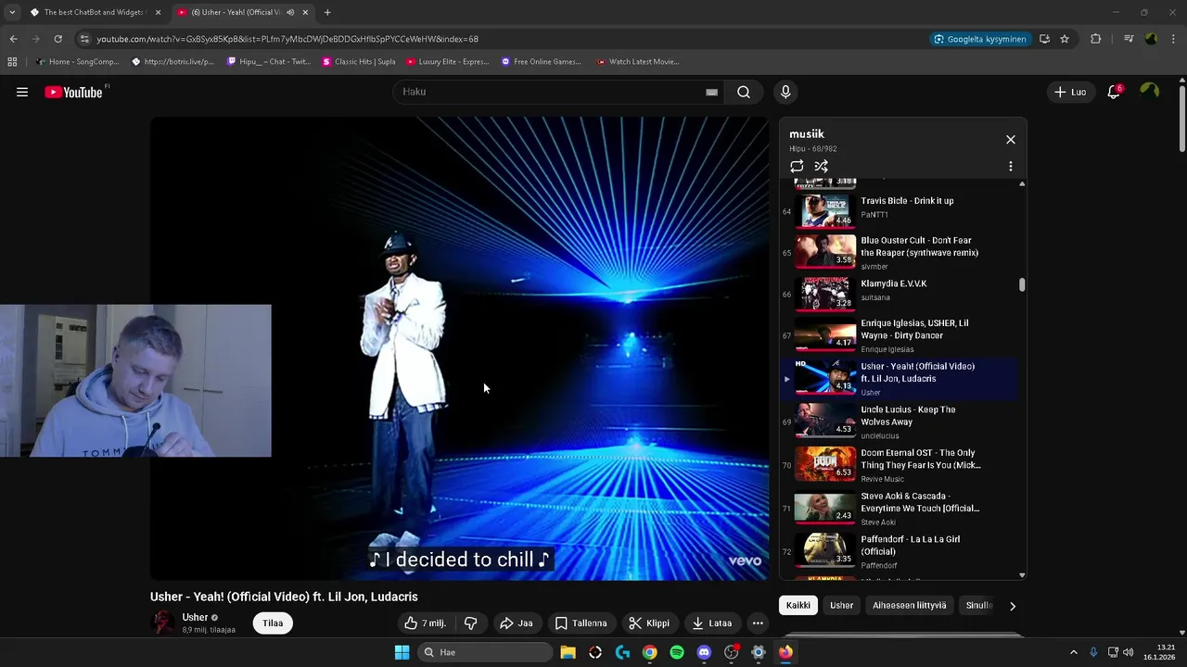
Task: Open Discord from the taskbar
Action: click(704, 652)
